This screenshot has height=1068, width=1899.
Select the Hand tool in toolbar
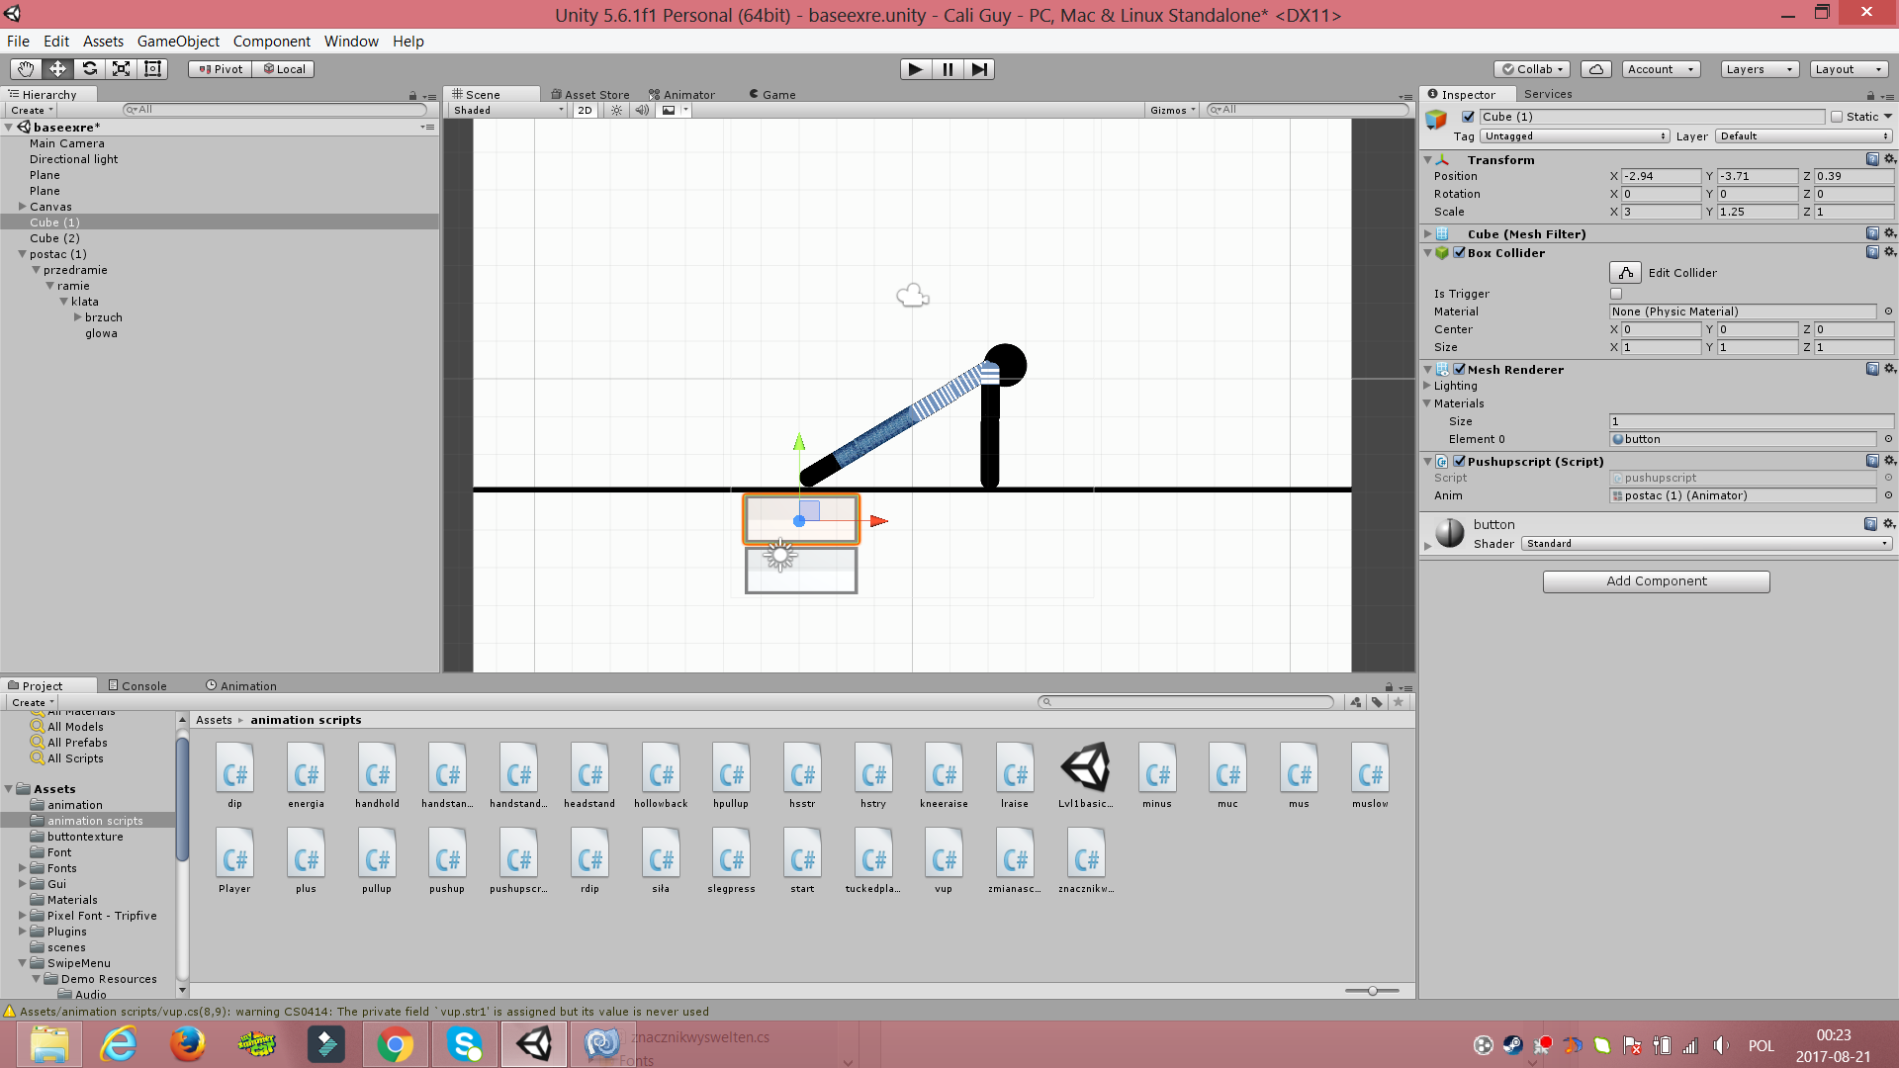pos(26,69)
